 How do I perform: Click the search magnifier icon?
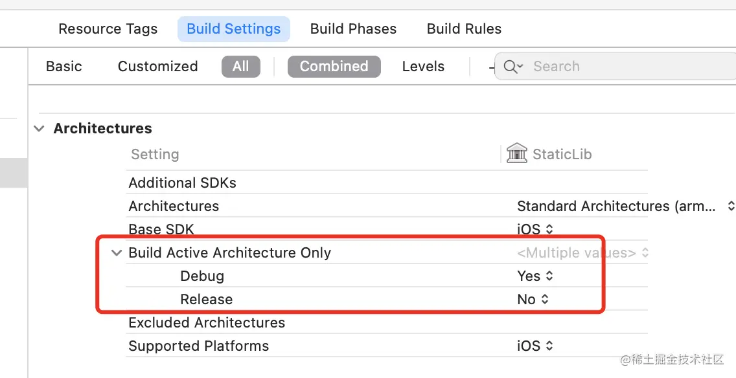(511, 67)
